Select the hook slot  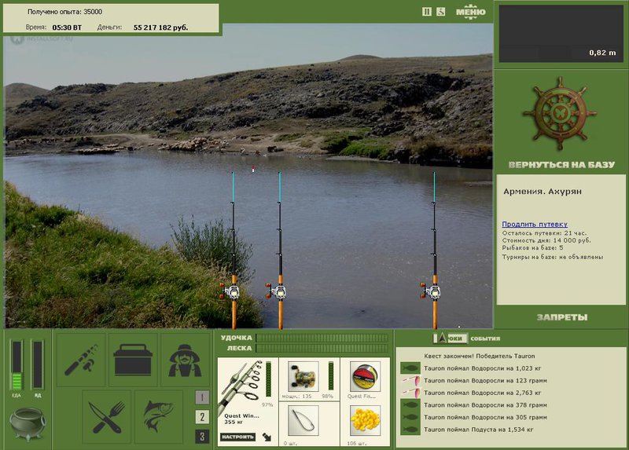tap(303, 420)
